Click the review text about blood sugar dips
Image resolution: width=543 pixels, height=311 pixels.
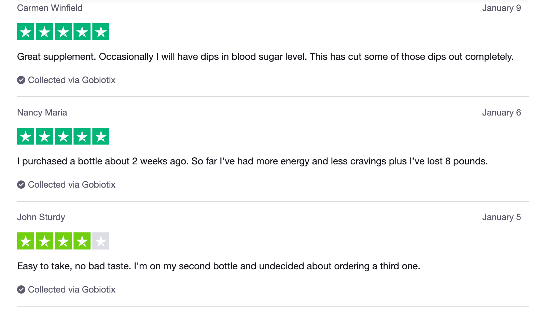tap(265, 56)
